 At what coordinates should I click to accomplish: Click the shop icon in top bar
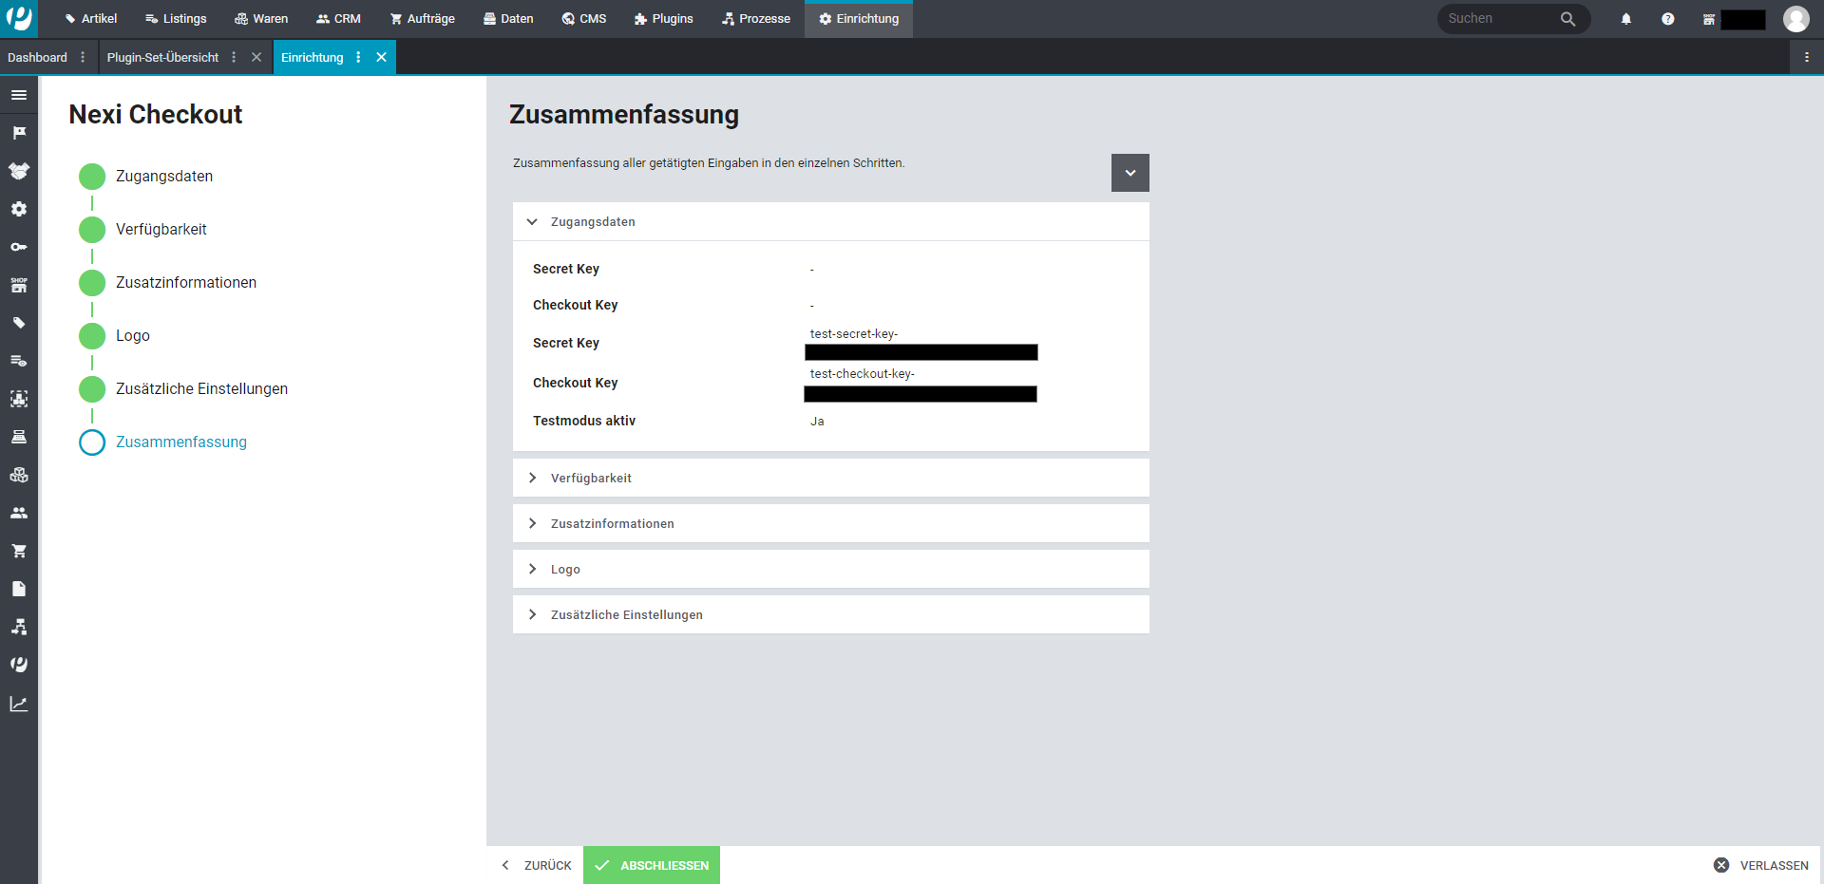pyautogui.click(x=1709, y=19)
